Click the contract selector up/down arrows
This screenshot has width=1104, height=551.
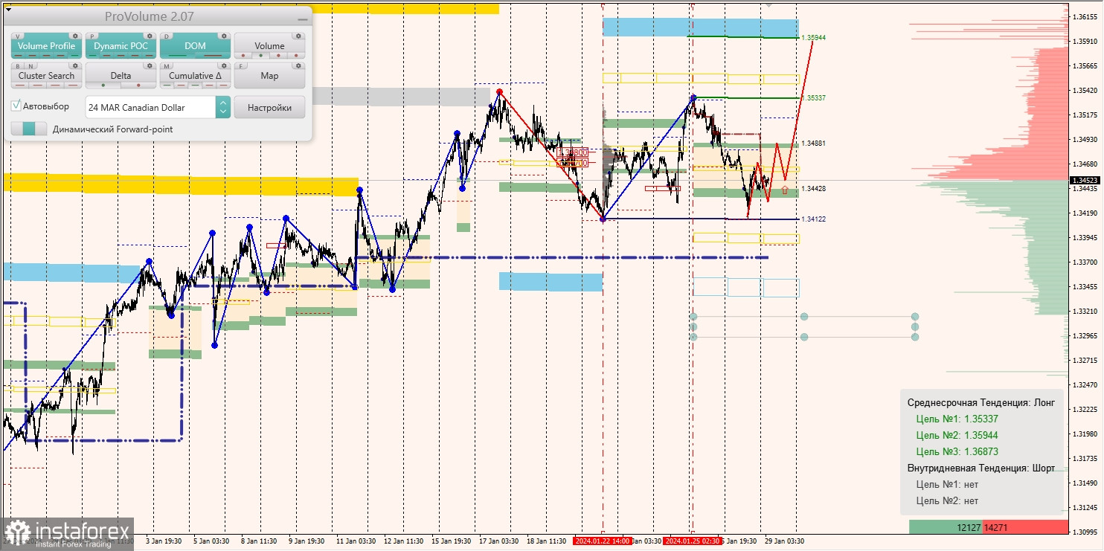pyautogui.click(x=223, y=107)
